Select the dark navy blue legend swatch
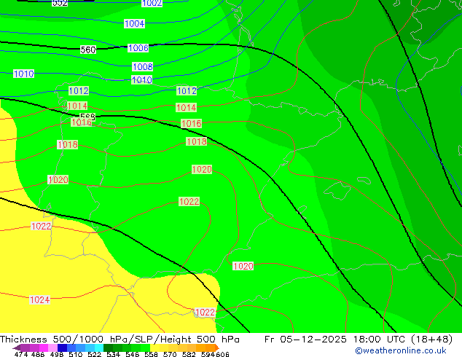 tap(62, 348)
